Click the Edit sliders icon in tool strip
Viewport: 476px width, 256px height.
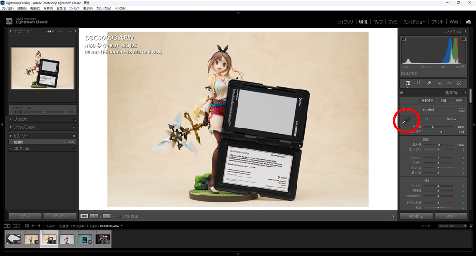pyautogui.click(x=408, y=83)
